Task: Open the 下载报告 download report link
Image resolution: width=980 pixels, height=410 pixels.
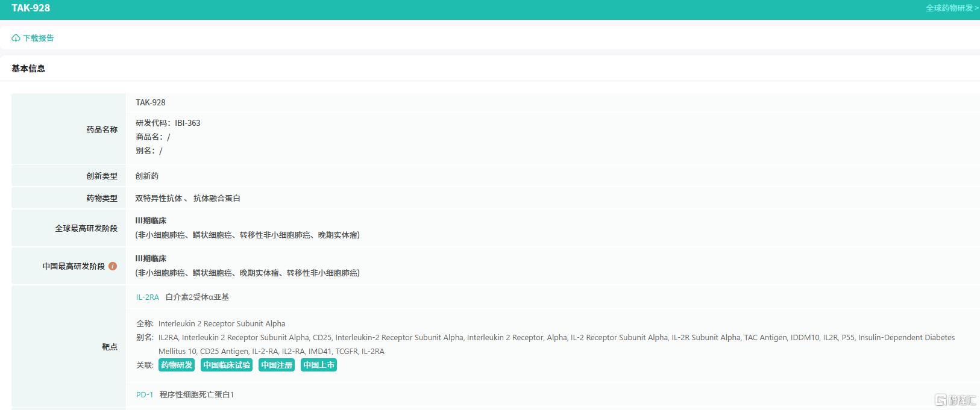Action: tap(38, 38)
